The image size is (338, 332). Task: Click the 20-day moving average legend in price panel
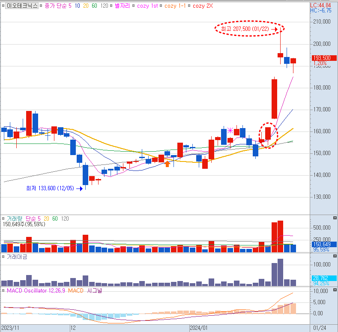click(x=86, y=6)
